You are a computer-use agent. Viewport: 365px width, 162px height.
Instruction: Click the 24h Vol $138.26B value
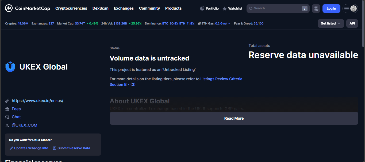point(120,23)
